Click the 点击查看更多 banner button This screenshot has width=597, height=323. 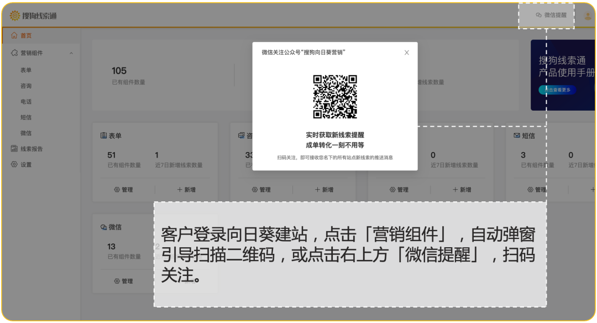pos(557,90)
